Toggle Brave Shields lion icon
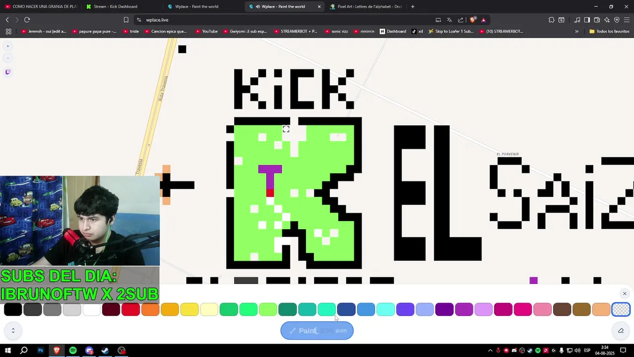Image resolution: width=634 pixels, height=357 pixels. pos(473,20)
